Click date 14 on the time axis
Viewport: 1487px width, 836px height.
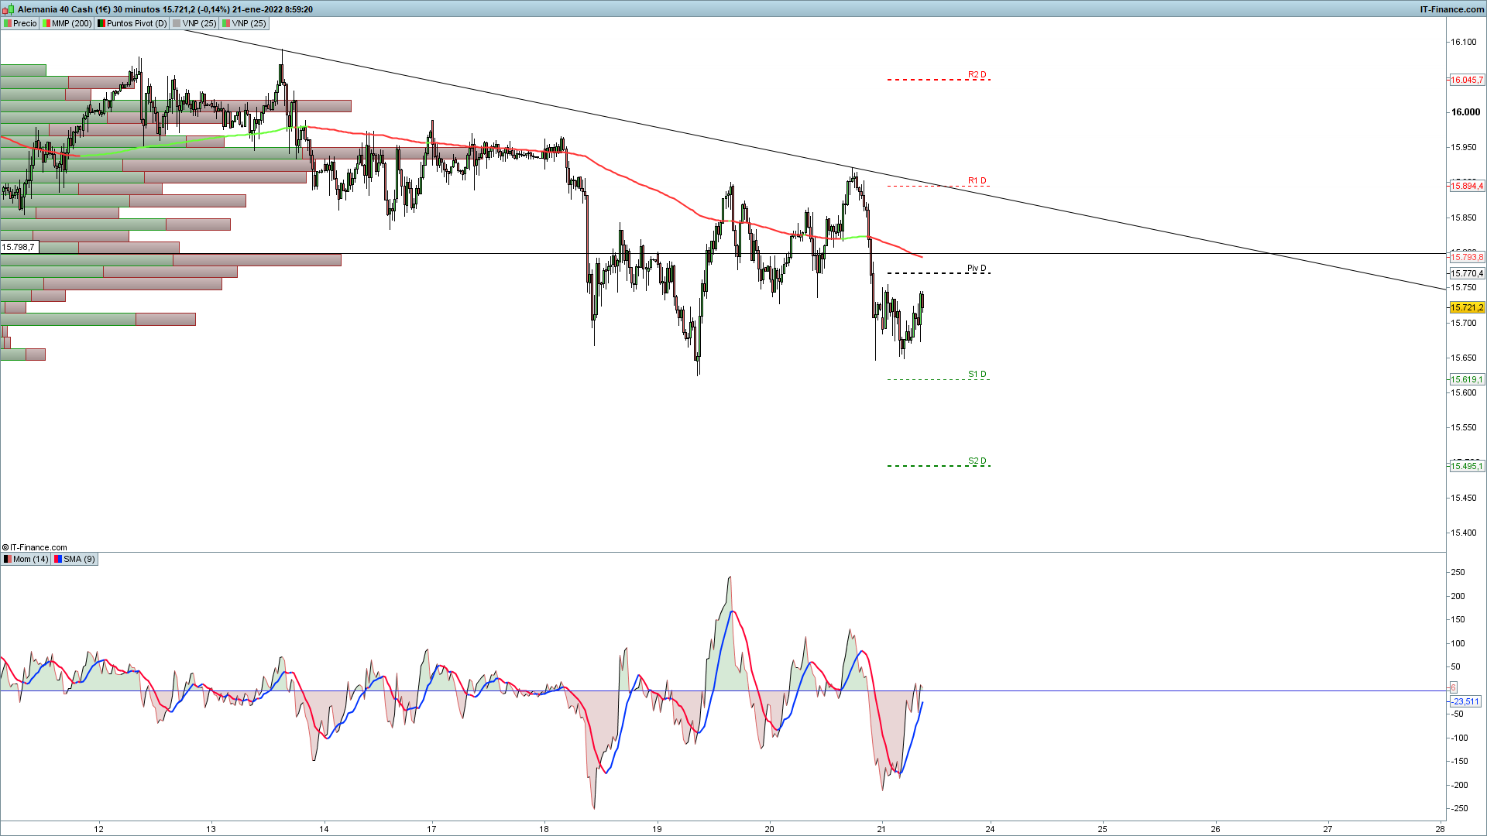[324, 829]
